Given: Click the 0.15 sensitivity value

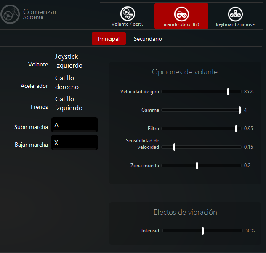Looking at the screenshot, I should coord(248,147).
